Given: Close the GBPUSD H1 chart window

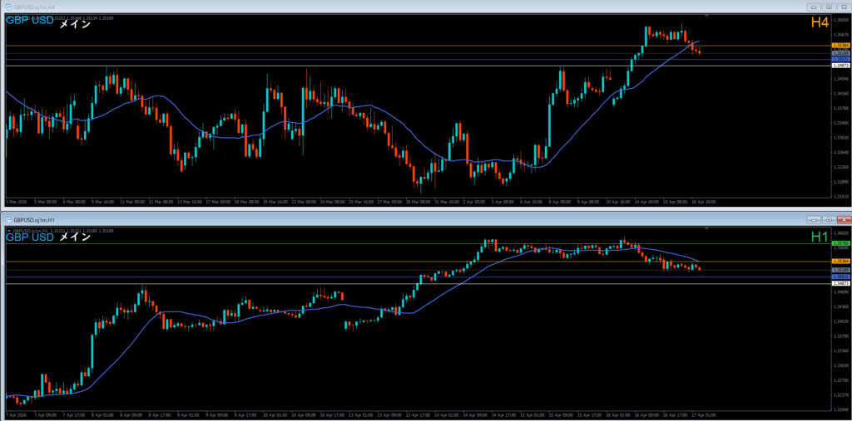Looking at the screenshot, I should pos(842,219).
